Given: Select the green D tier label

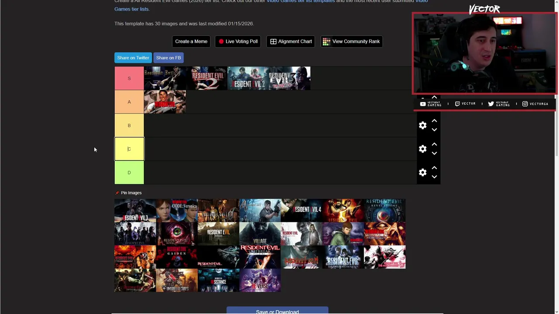Looking at the screenshot, I should tap(129, 173).
